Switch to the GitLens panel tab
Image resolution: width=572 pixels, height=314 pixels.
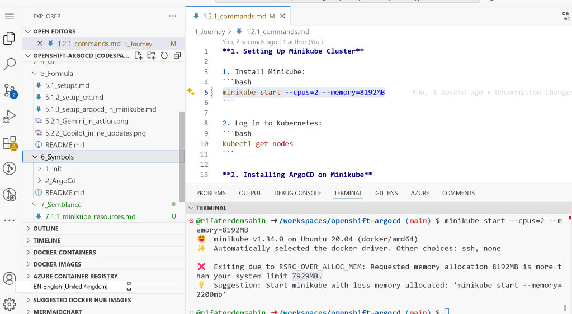[386, 193]
